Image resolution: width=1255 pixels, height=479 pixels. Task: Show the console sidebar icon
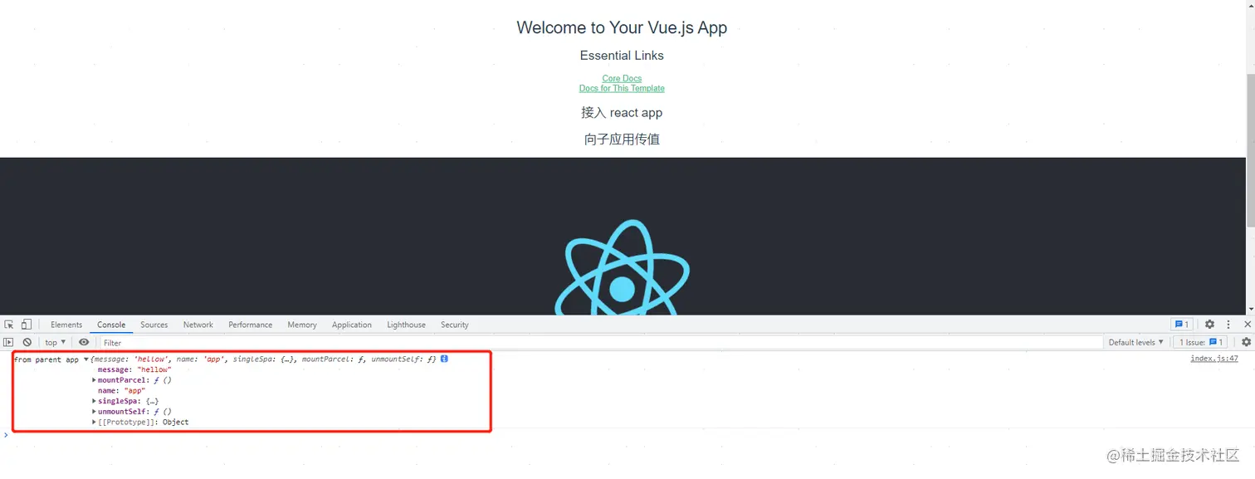(x=8, y=342)
